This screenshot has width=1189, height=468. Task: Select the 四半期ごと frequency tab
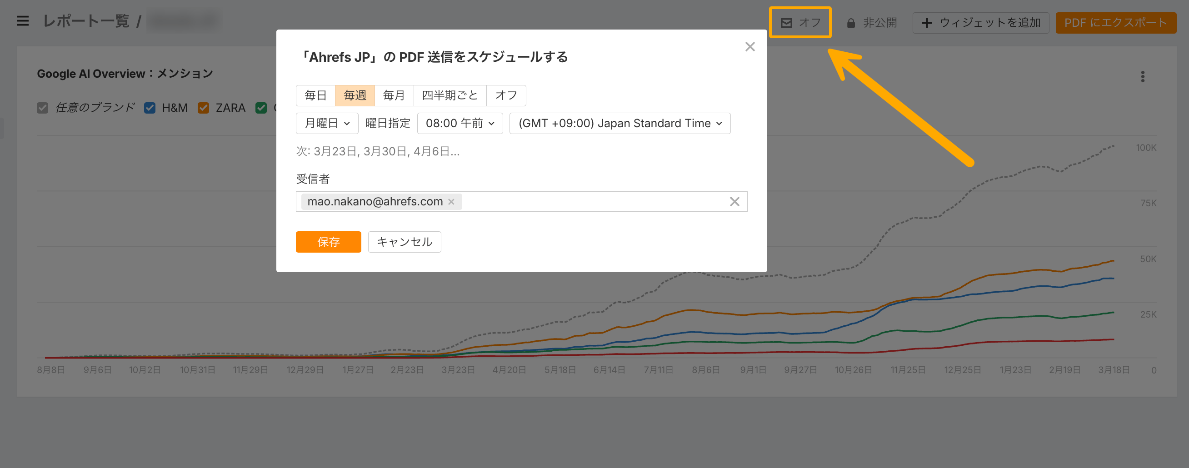(x=450, y=95)
